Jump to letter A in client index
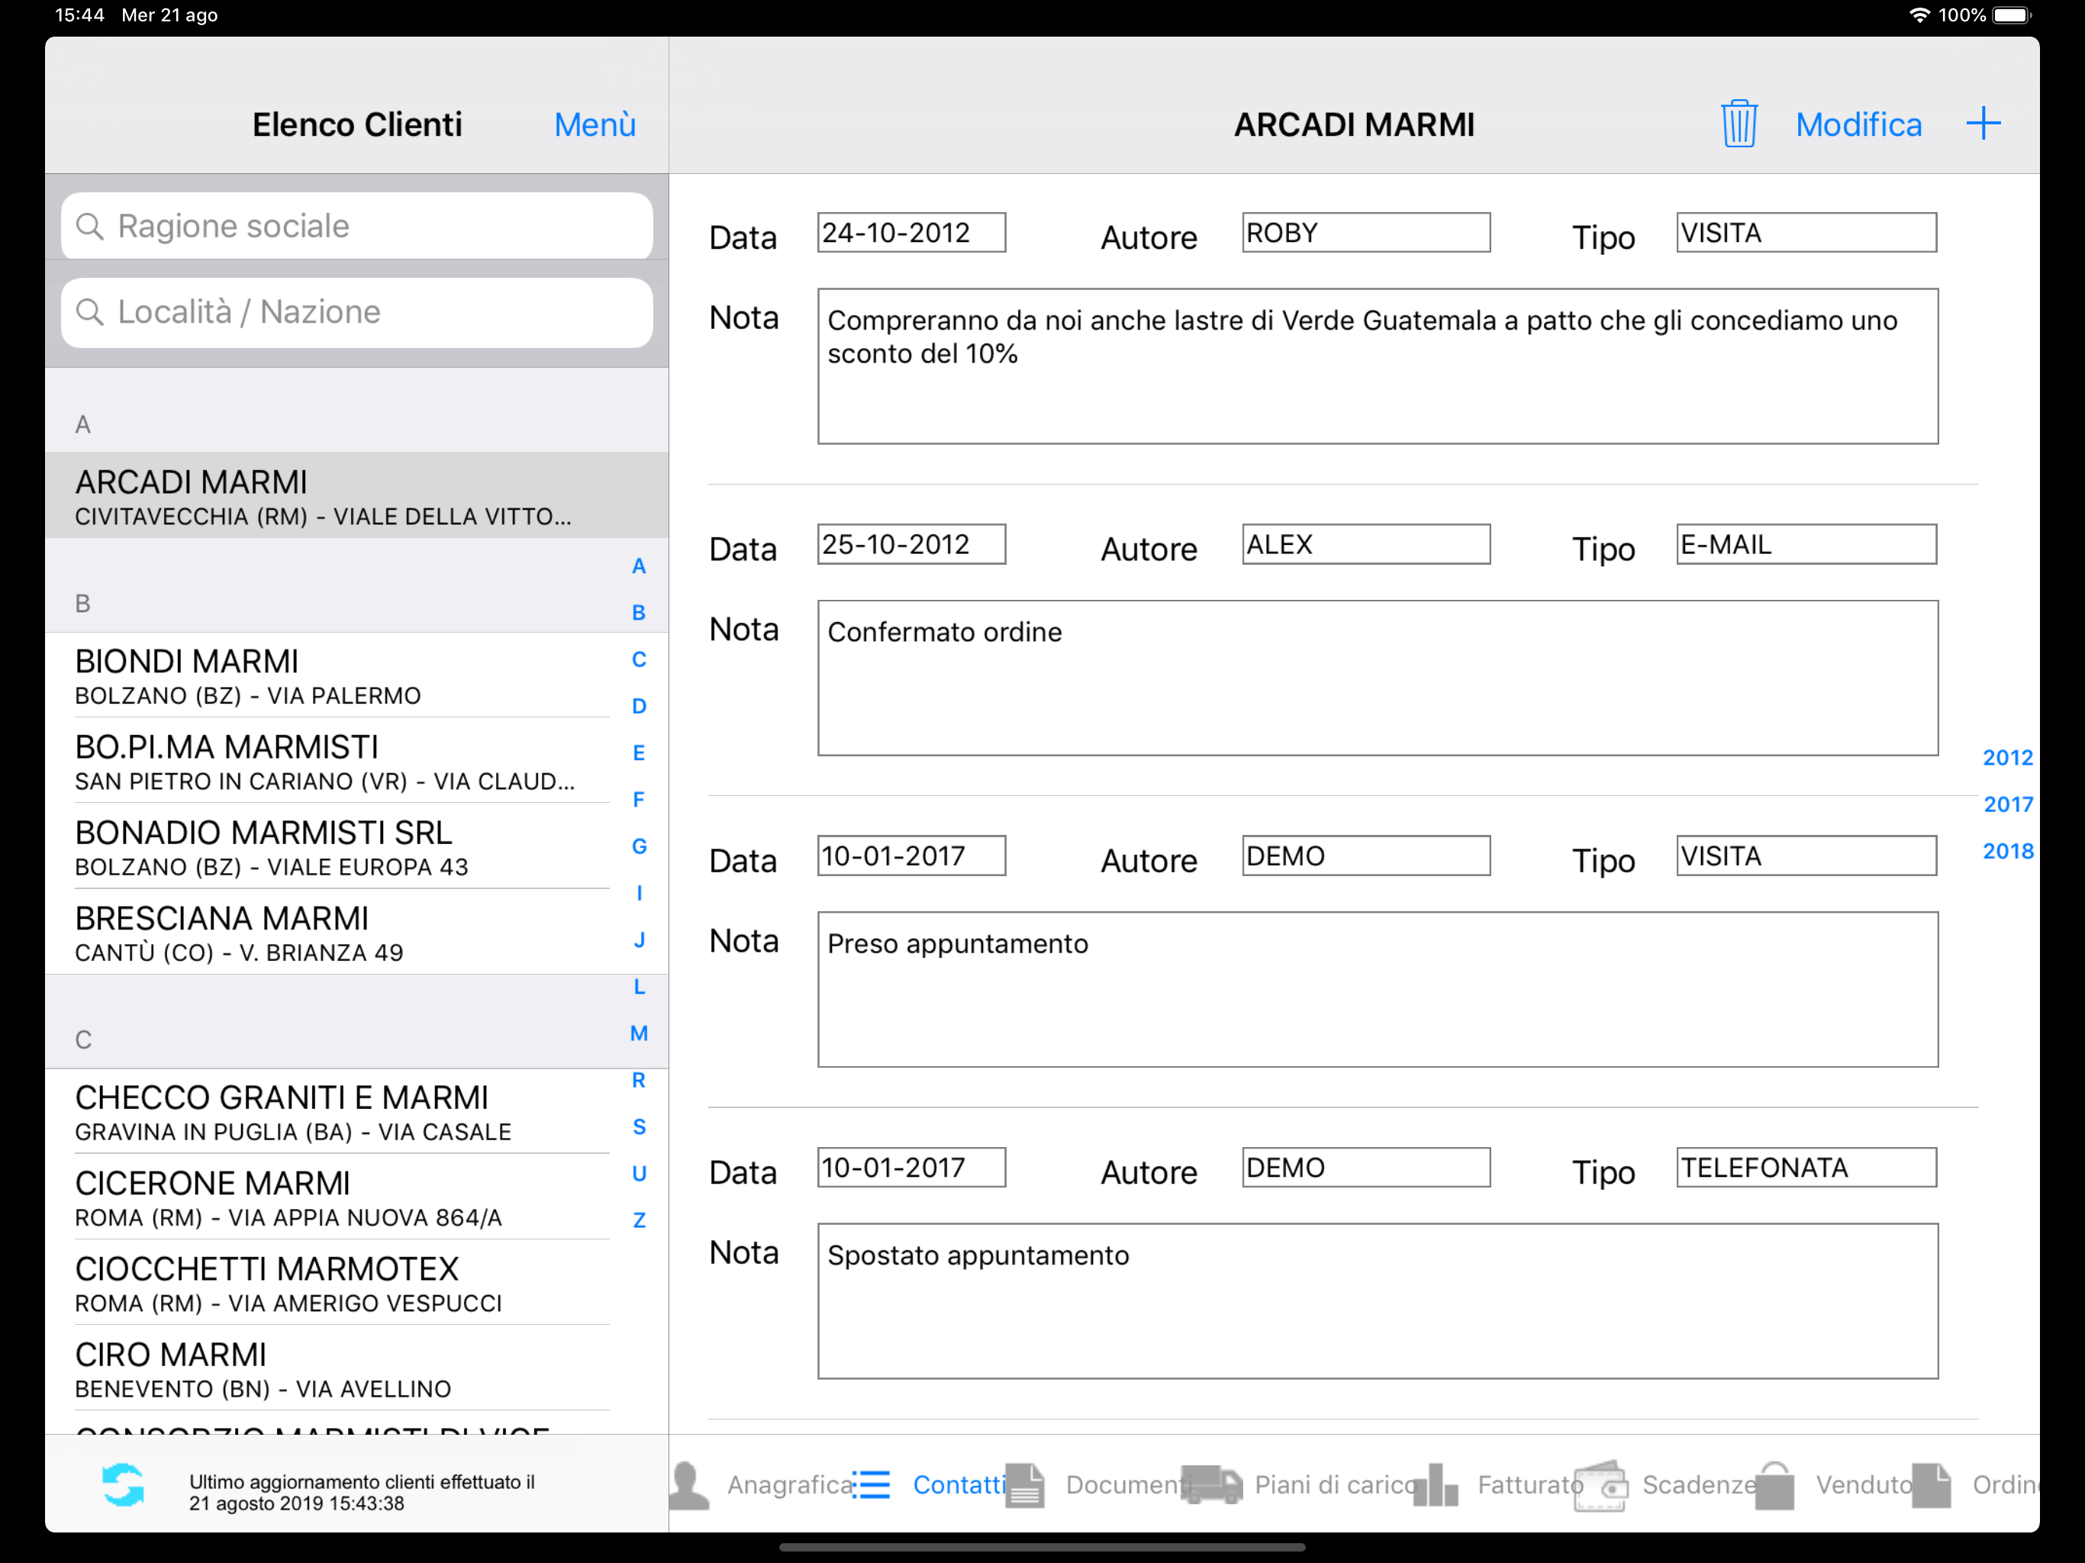The image size is (2085, 1563). coord(639,566)
